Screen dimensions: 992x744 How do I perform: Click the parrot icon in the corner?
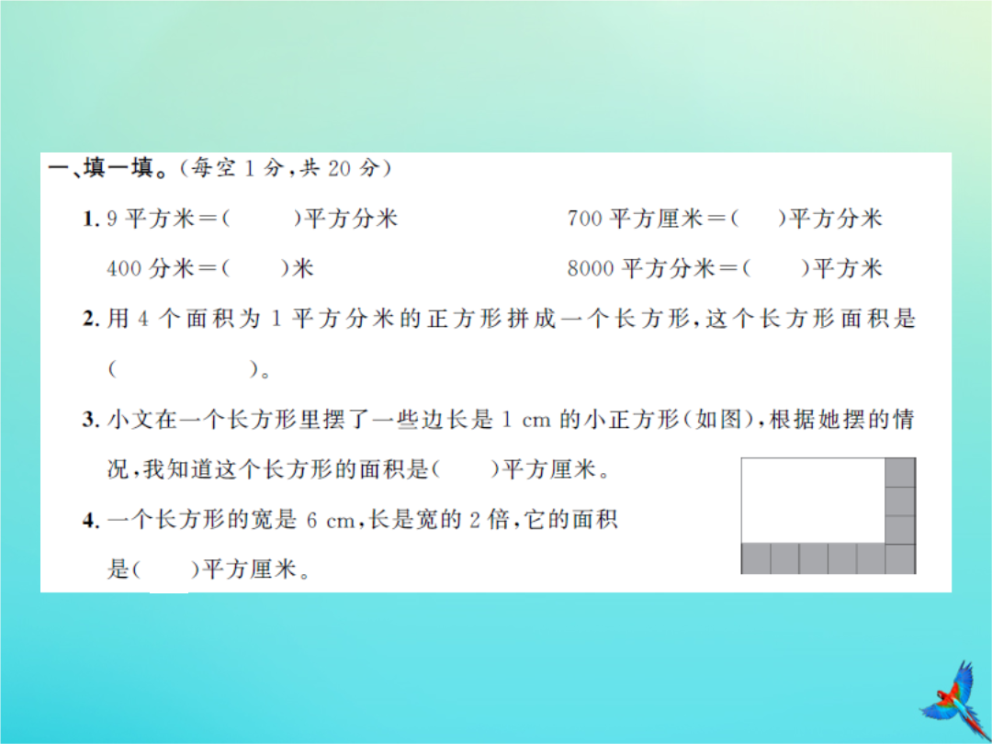click(x=955, y=701)
